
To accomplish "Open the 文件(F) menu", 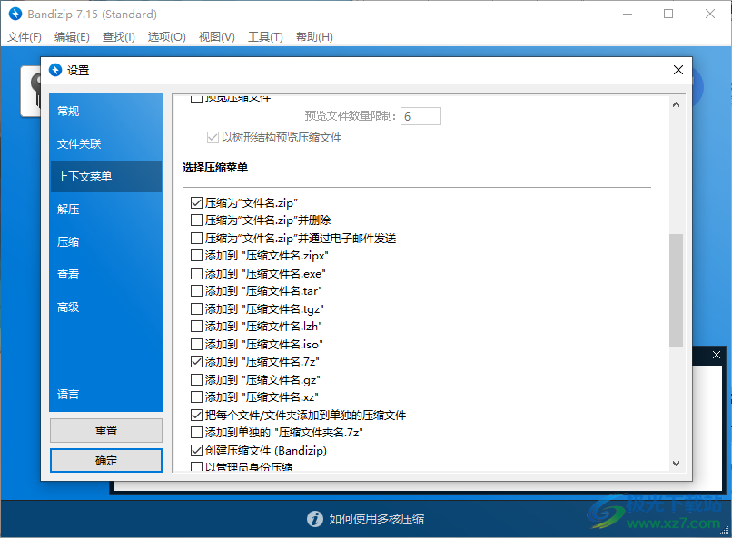I will 25,37.
